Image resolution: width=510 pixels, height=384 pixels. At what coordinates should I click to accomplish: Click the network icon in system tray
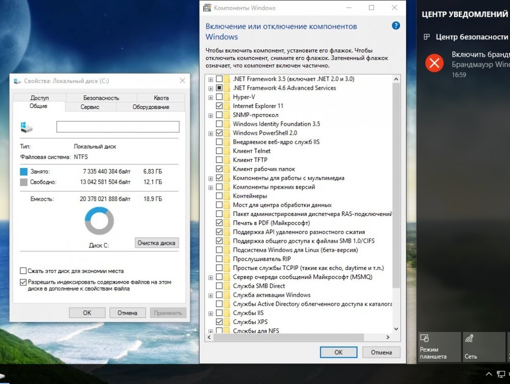click(501, 374)
